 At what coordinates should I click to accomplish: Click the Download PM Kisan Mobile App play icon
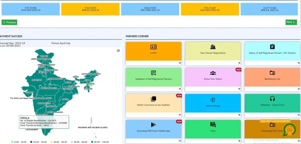point(153,125)
